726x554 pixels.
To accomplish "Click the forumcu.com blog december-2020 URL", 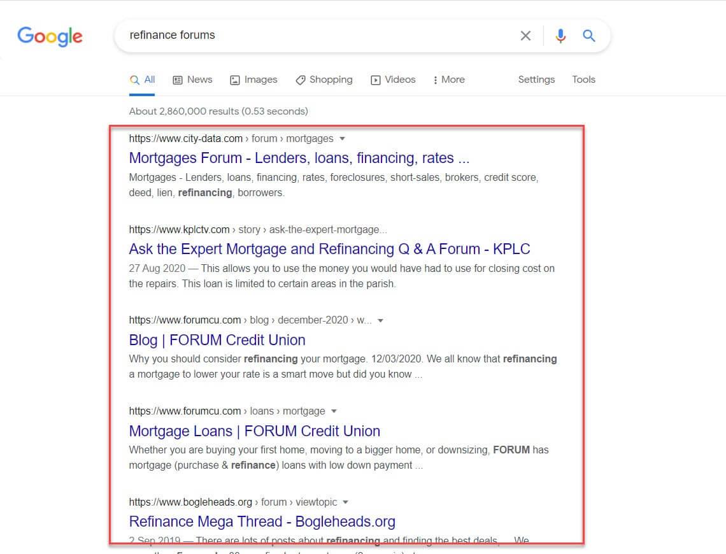I will 250,320.
